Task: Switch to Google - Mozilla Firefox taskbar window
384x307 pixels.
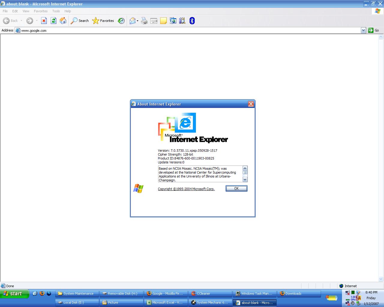Action: (x=166, y=294)
